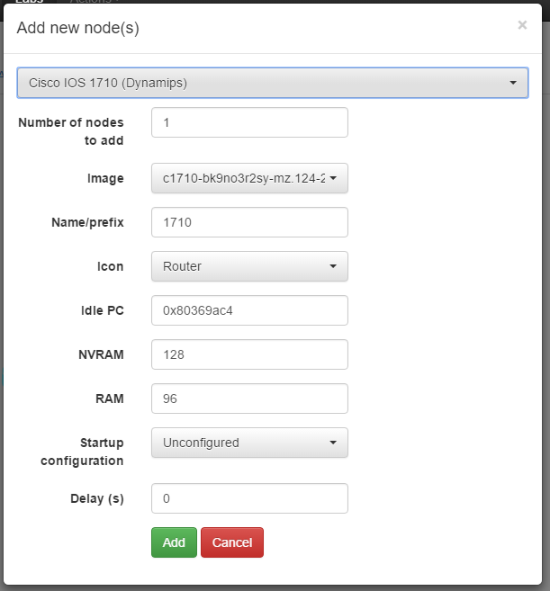Click the Name/prefix field containing 1710

tap(249, 222)
